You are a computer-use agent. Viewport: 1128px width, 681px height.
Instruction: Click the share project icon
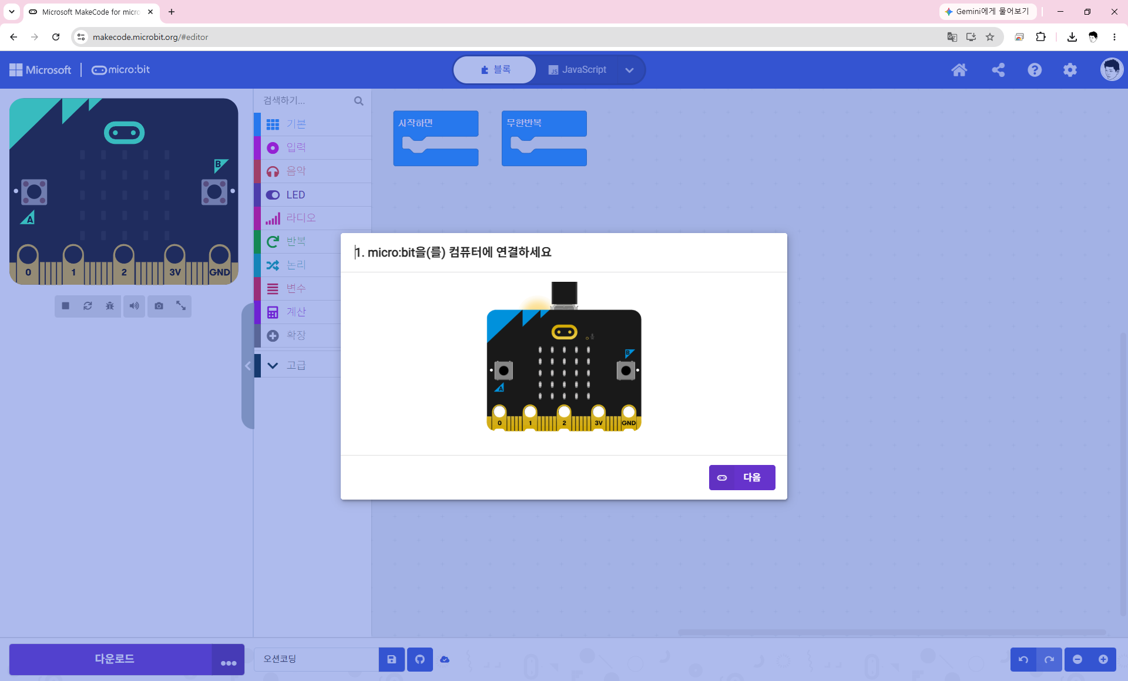[x=998, y=70]
